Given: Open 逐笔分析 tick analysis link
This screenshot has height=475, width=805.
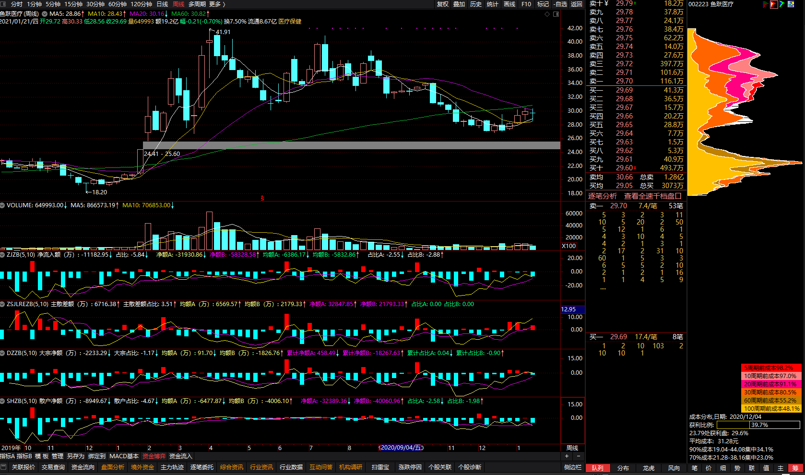Looking at the screenshot, I should [x=603, y=196].
